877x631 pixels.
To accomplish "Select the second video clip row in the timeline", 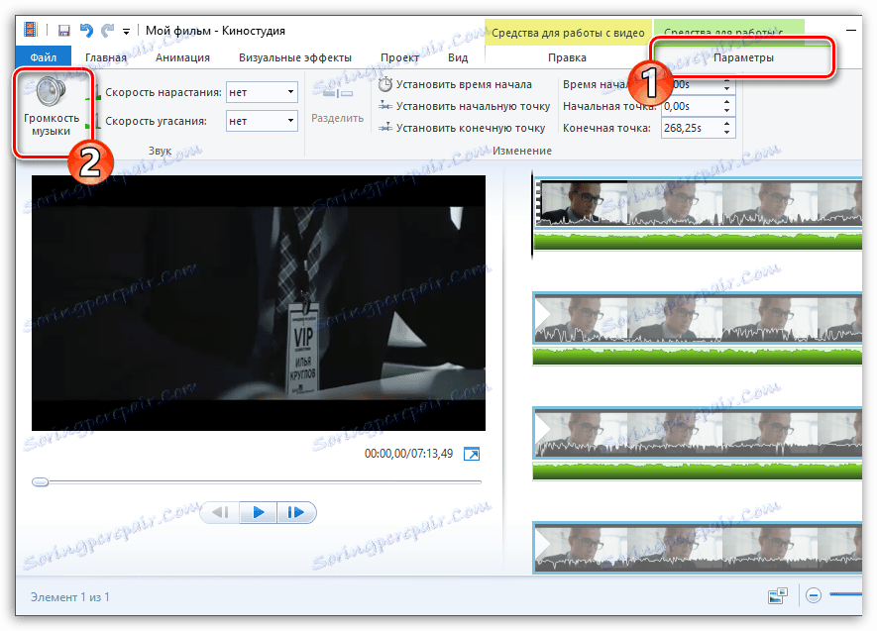I will [x=698, y=317].
